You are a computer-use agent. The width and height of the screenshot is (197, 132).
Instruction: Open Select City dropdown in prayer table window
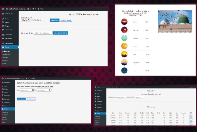coord(139,97)
